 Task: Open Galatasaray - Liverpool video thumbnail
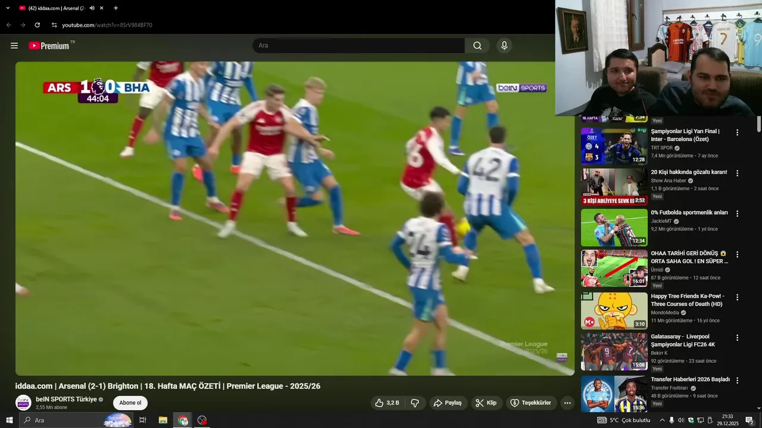click(614, 351)
